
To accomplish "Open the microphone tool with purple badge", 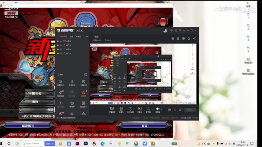I will 61,93.
